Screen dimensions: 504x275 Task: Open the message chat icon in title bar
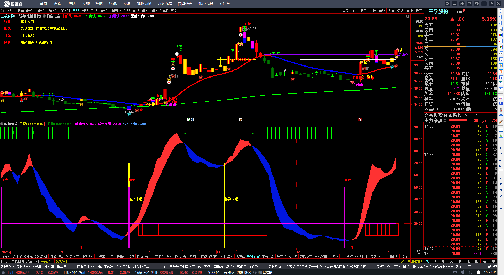click(447, 4)
